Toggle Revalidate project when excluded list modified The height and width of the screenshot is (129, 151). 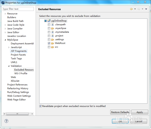pyautogui.click(x=40, y=106)
